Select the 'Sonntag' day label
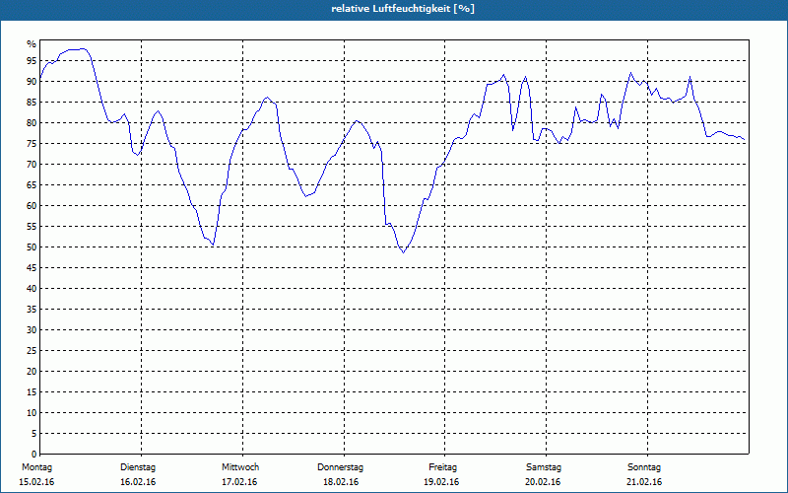This screenshot has width=788, height=493. click(644, 467)
